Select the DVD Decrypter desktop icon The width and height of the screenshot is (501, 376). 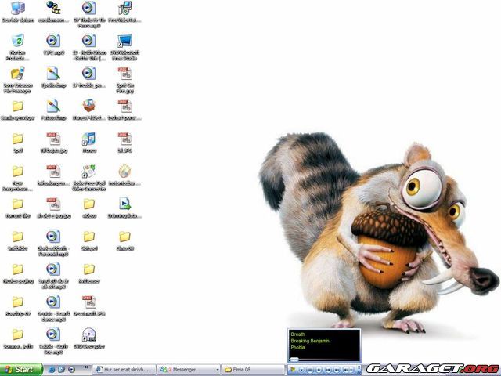point(88,334)
